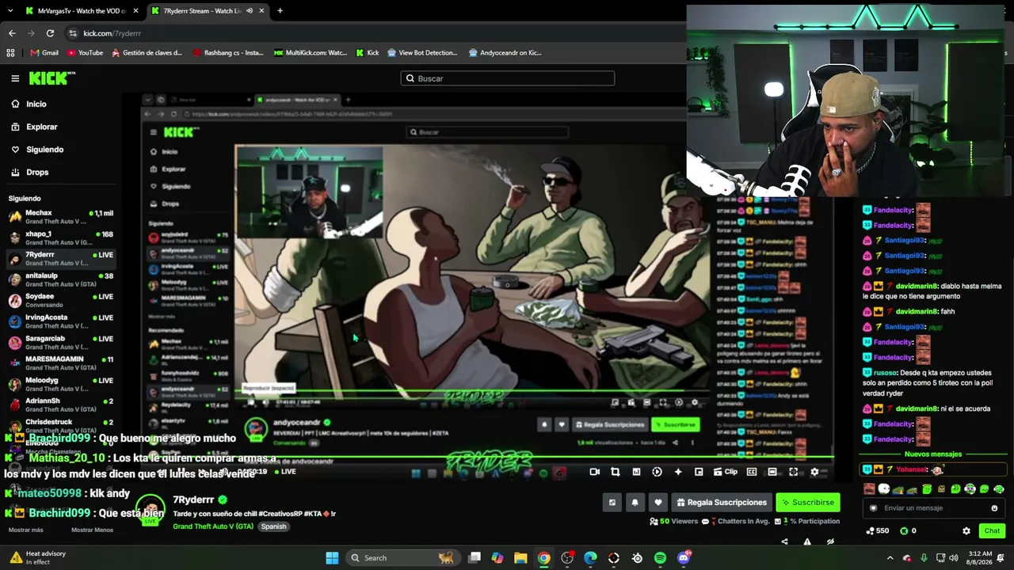Create a Clip of the stream
This screenshot has width=1014, height=570.
[x=726, y=472]
